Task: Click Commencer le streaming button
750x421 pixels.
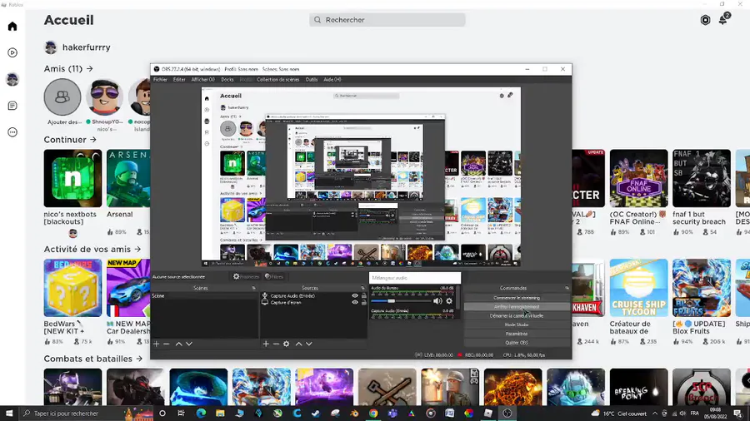Action: (517, 298)
